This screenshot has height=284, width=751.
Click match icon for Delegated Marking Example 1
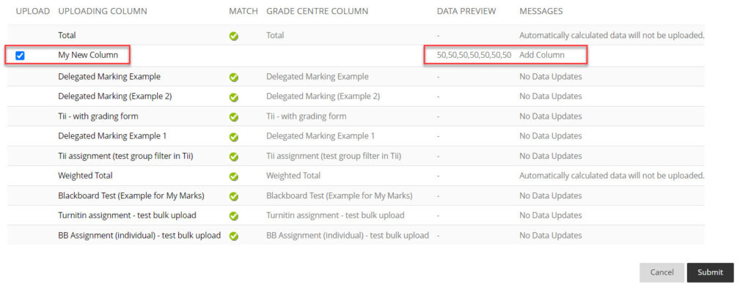234,137
